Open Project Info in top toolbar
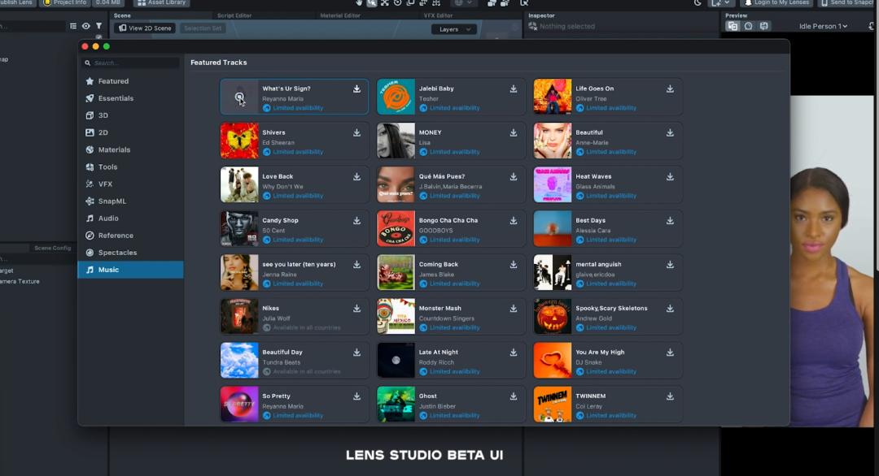879x476 pixels. click(x=66, y=2)
